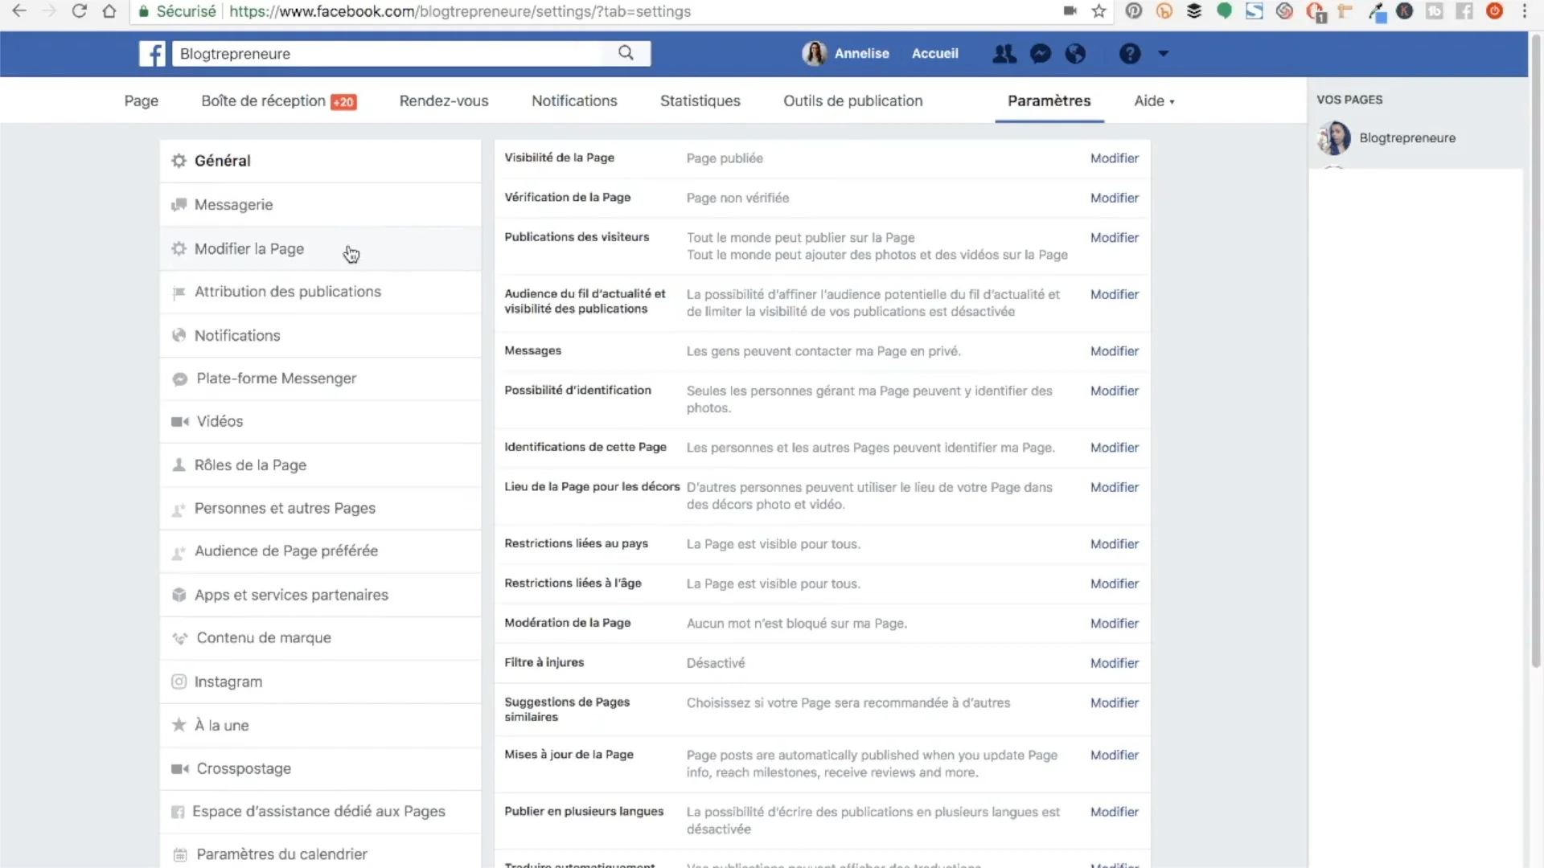Click the Annelise profile link
Image resolution: width=1544 pixels, height=868 pixels.
click(861, 53)
